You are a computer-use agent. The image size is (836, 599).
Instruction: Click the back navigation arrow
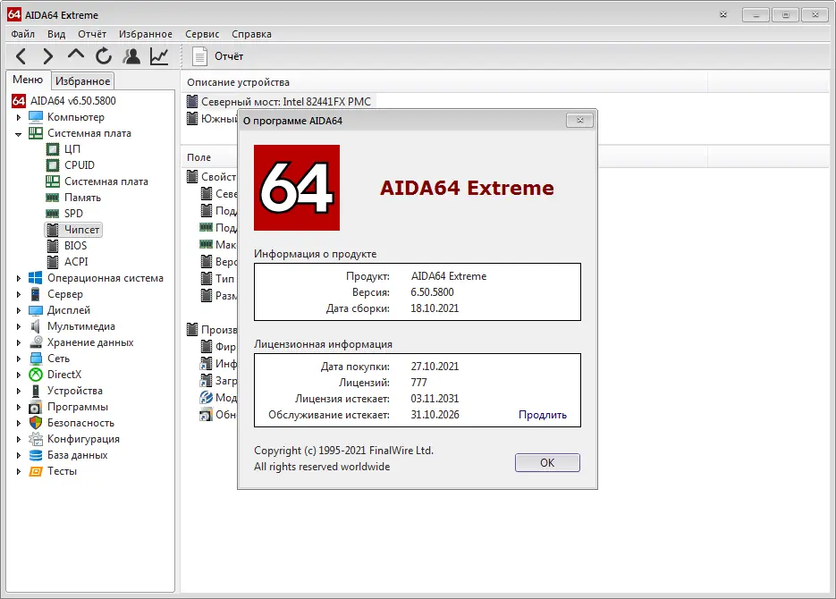[x=21, y=55]
